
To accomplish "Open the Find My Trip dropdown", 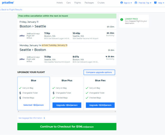I will (143, 3).
